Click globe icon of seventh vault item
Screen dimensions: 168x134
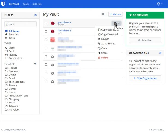[x=52, y=73]
